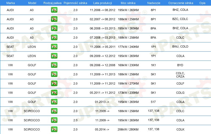Select the engine code cell CDLC, CRZA
This screenshot has width=211, height=134.
coord(180,74)
